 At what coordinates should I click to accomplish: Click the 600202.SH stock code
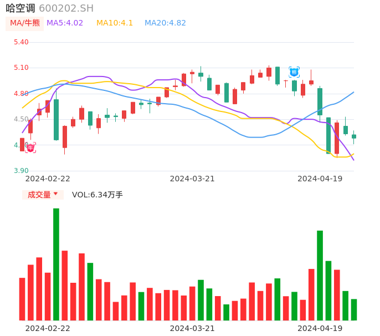pyautogui.click(x=66, y=8)
